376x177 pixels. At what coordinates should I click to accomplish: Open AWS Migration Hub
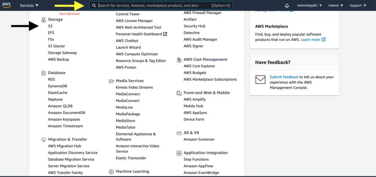(65, 146)
